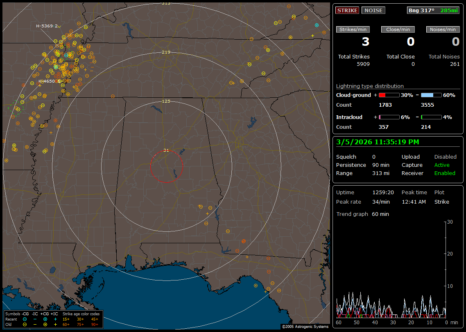Click the 125 mile range ring label

166,101
